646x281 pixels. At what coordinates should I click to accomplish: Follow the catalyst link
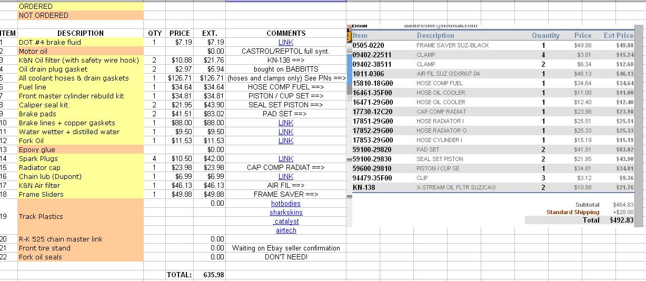286,221
